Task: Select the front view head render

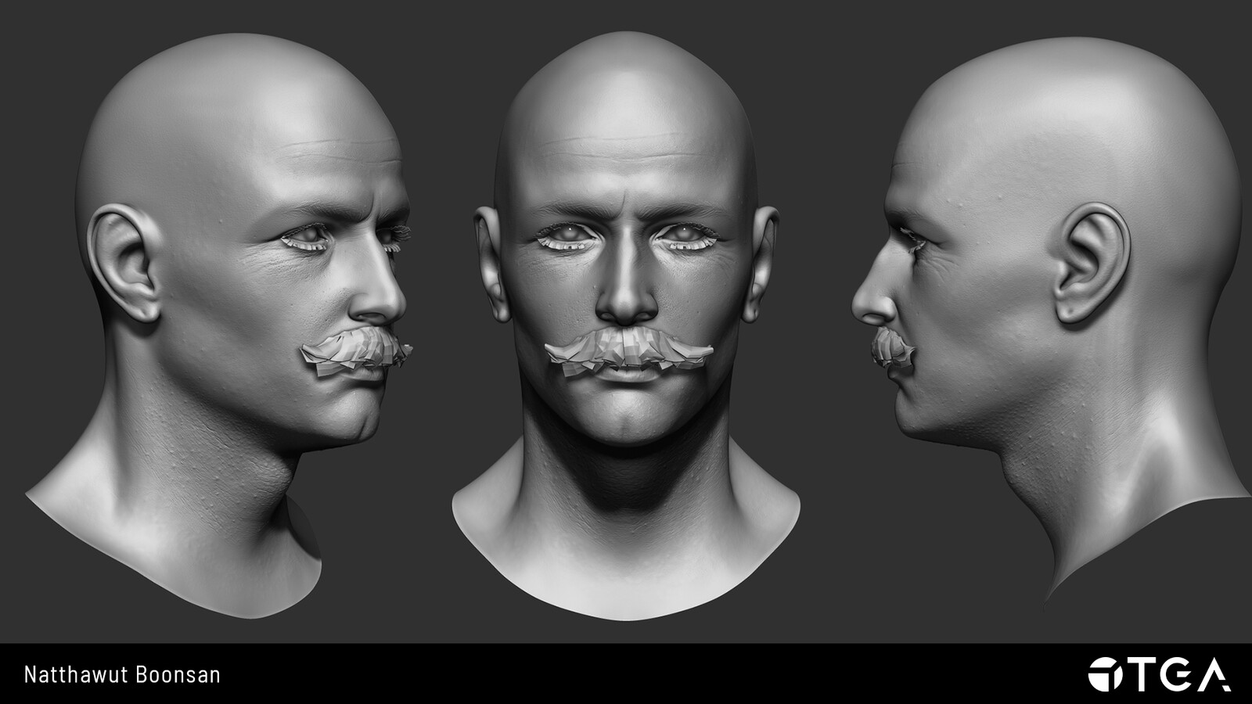Action: click(626, 326)
